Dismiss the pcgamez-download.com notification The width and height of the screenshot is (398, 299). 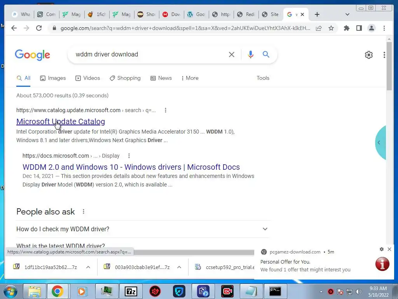click(x=389, y=249)
